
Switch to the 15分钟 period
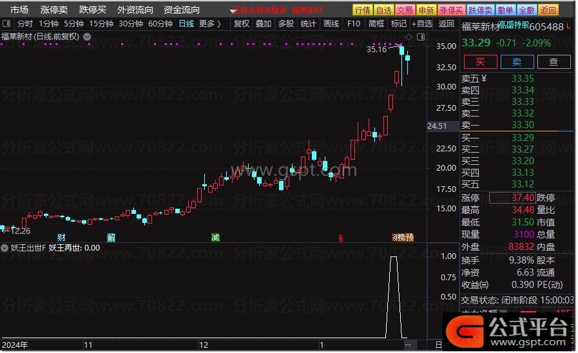coord(101,24)
